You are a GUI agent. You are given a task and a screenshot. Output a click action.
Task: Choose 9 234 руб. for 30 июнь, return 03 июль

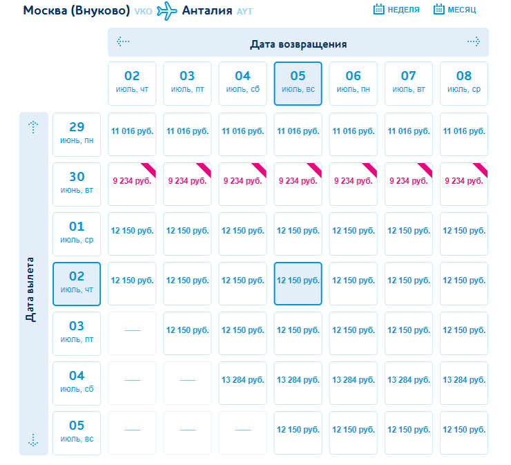187,184
